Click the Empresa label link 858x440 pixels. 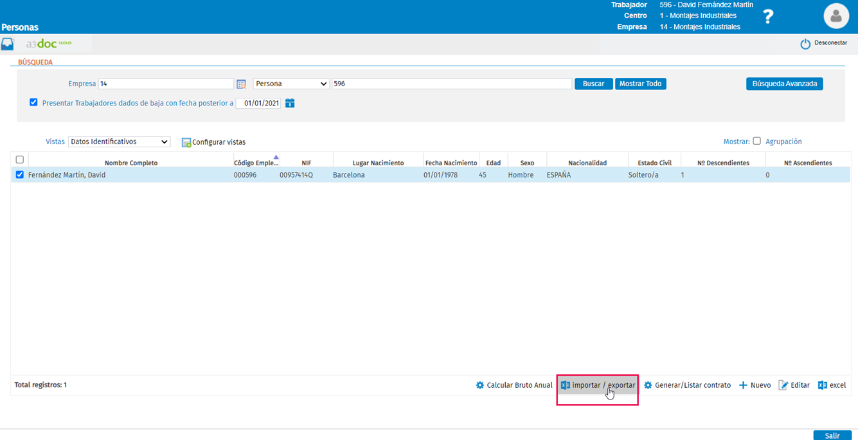82,84
